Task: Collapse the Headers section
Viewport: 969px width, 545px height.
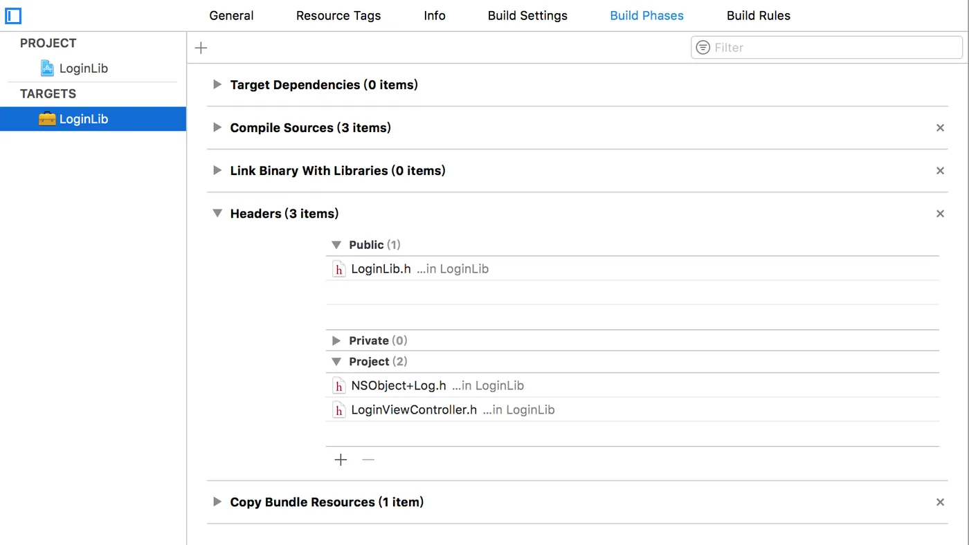Action: click(217, 214)
